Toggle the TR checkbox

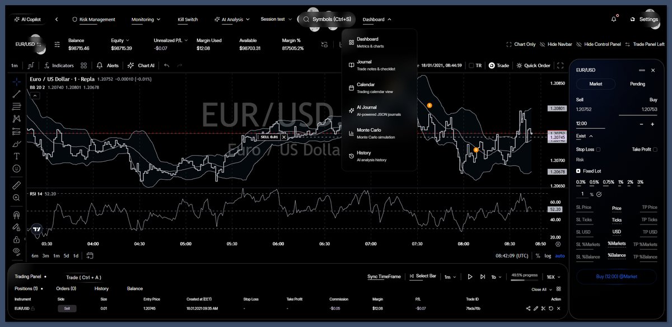[x=471, y=66]
